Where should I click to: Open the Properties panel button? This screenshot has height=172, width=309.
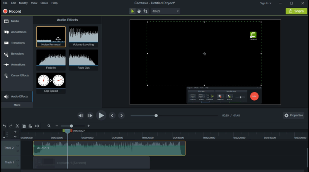click(294, 115)
